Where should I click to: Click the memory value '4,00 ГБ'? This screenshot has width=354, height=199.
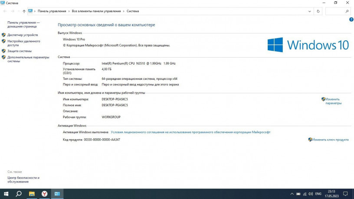pos(107,69)
